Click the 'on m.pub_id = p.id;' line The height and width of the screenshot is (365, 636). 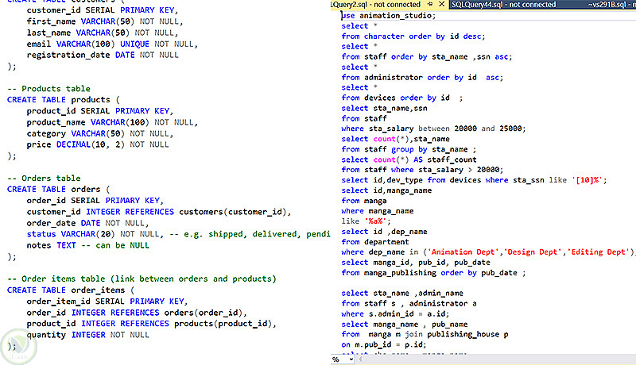384,345
